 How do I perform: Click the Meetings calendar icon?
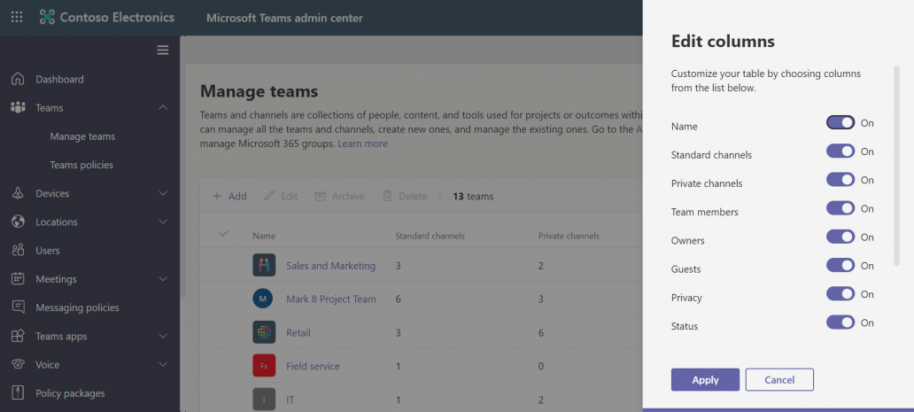[18, 278]
